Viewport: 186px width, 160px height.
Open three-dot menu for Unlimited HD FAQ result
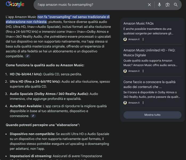coord(143,71)
